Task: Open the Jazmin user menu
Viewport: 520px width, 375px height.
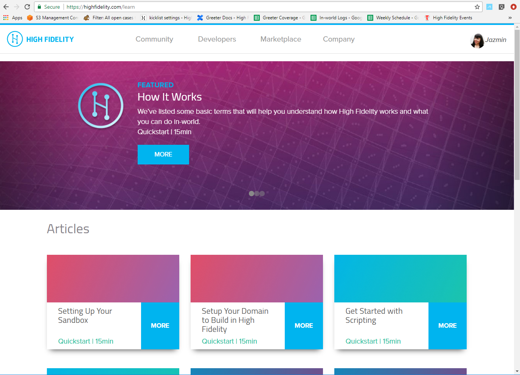Action: (x=496, y=40)
